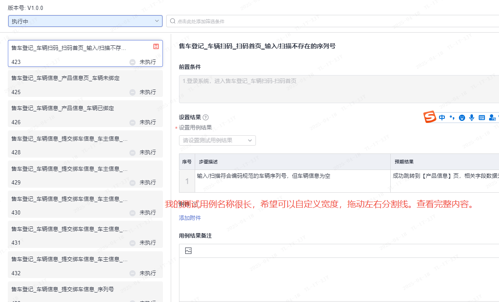Click the Sogou S logo icon

pos(430,117)
